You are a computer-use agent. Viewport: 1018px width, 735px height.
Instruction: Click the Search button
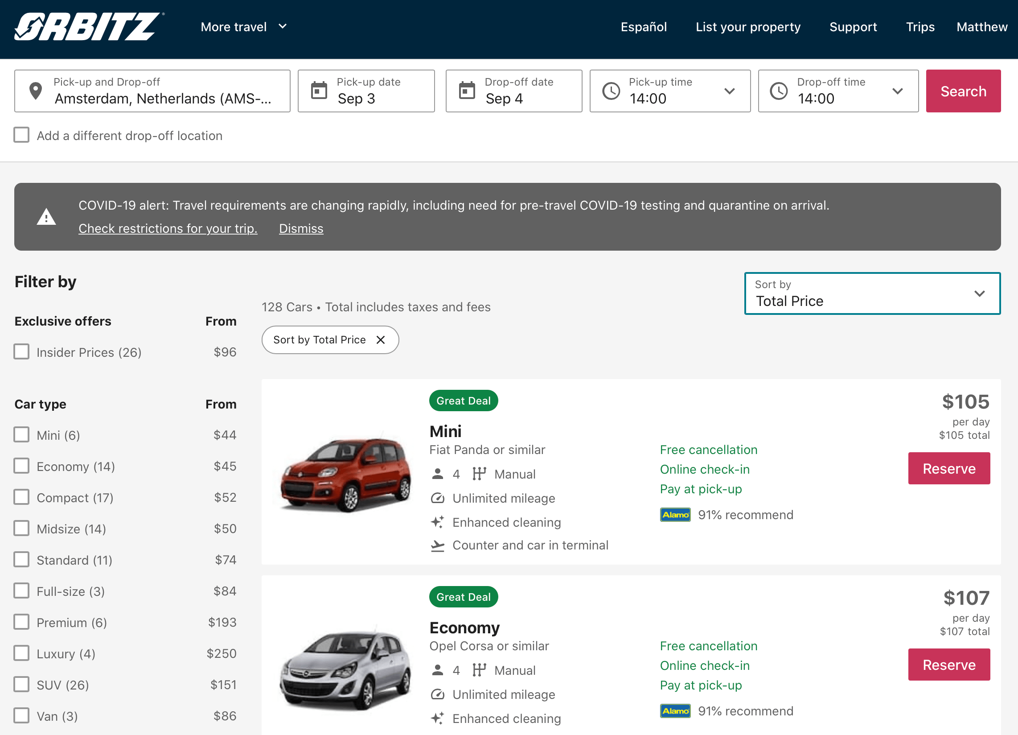(x=963, y=91)
